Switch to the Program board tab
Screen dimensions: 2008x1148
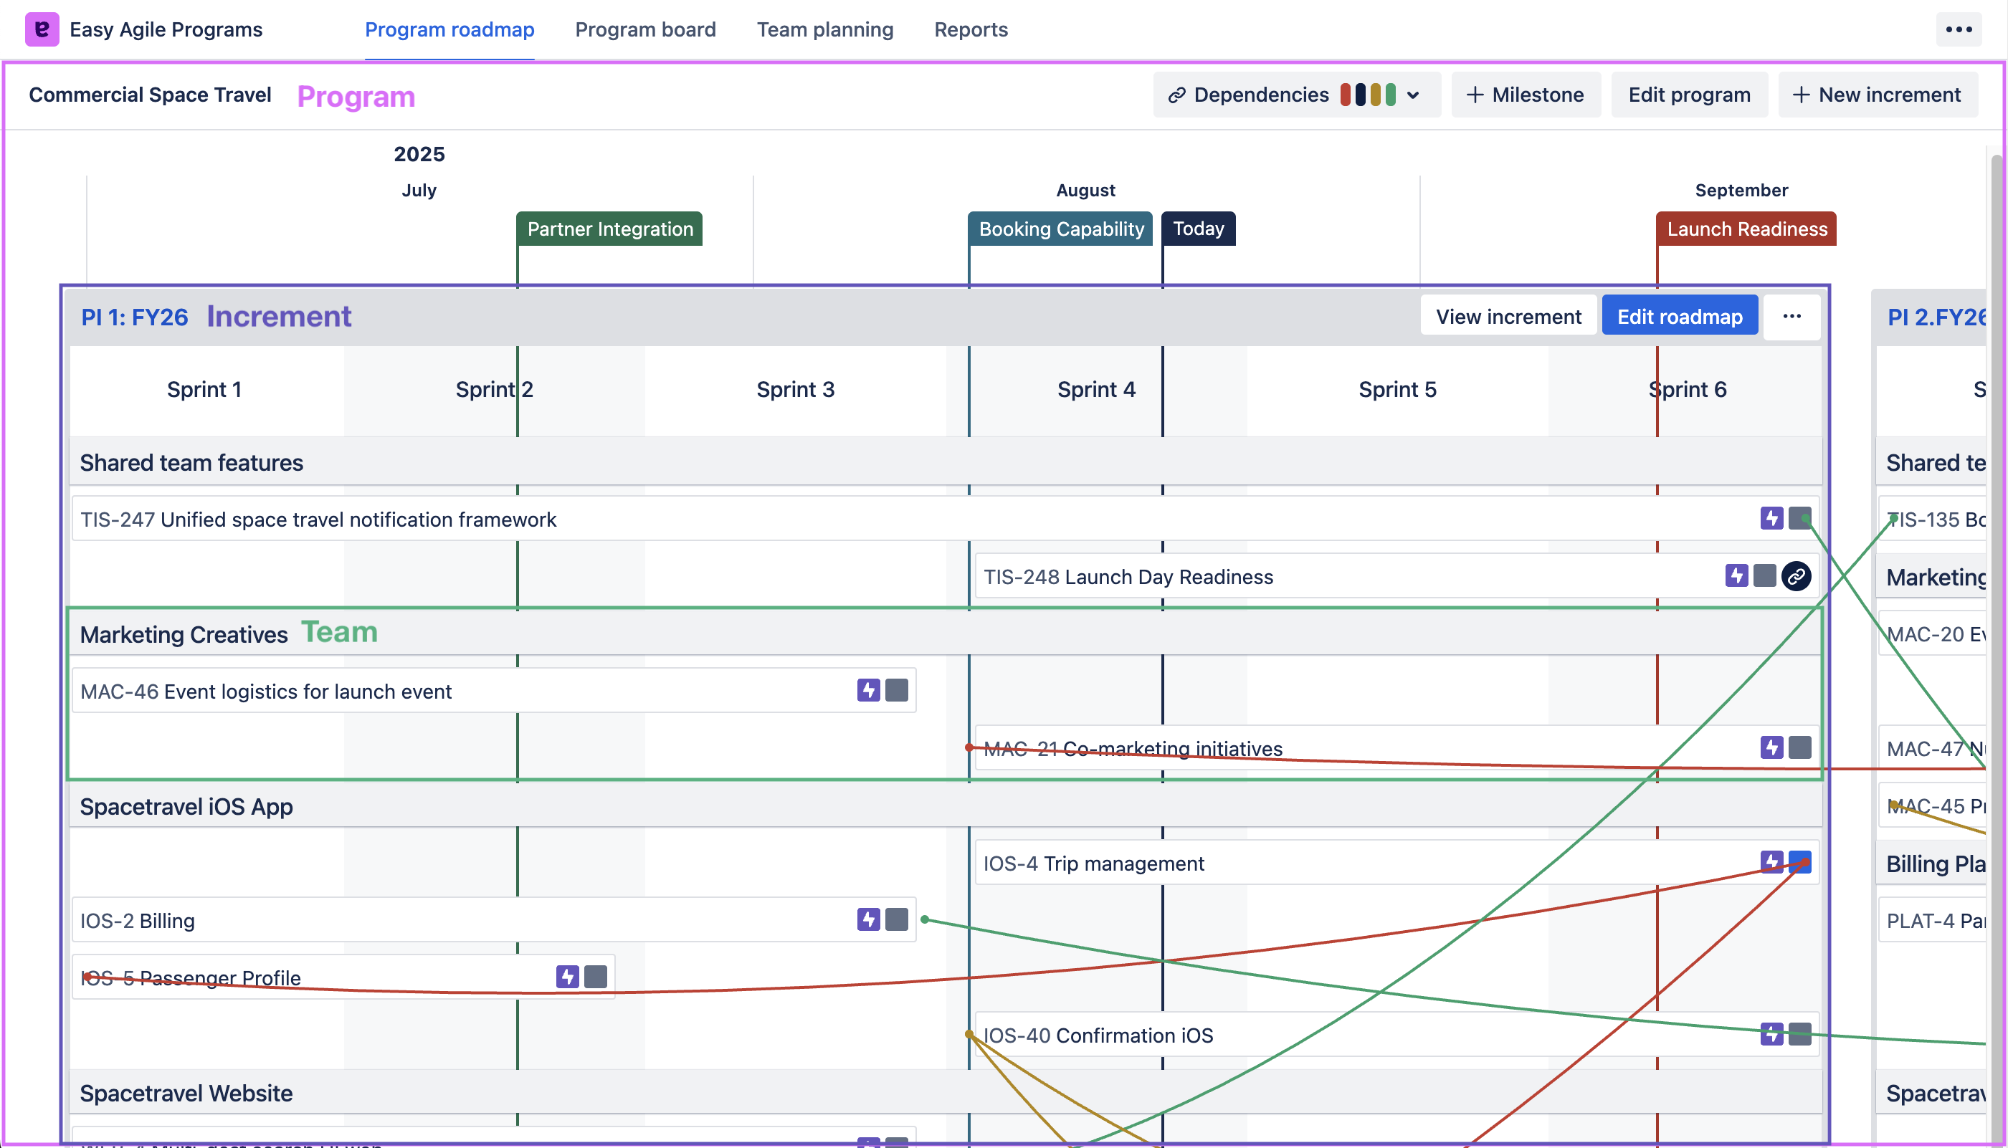[x=645, y=29]
